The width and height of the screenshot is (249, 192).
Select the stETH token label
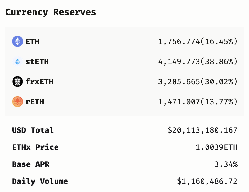pos(37,62)
